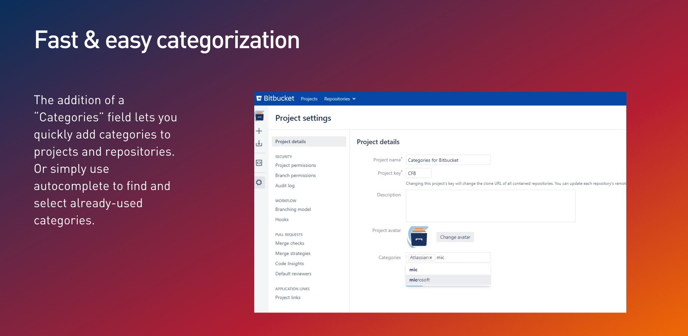Open Merge strategies settings
The image size is (688, 336).
pyautogui.click(x=293, y=253)
